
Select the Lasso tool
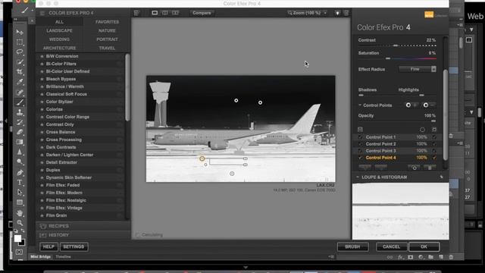click(x=20, y=52)
